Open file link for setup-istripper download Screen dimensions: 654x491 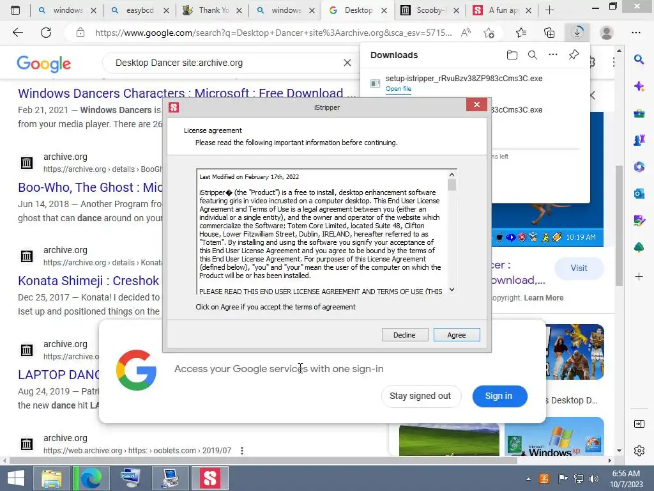coord(399,88)
